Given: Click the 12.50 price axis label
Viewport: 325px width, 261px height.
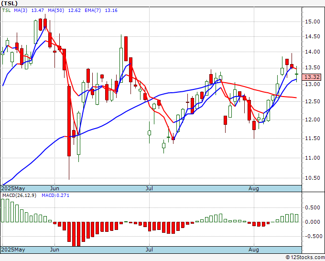Looking at the screenshot, I should tap(313, 102).
